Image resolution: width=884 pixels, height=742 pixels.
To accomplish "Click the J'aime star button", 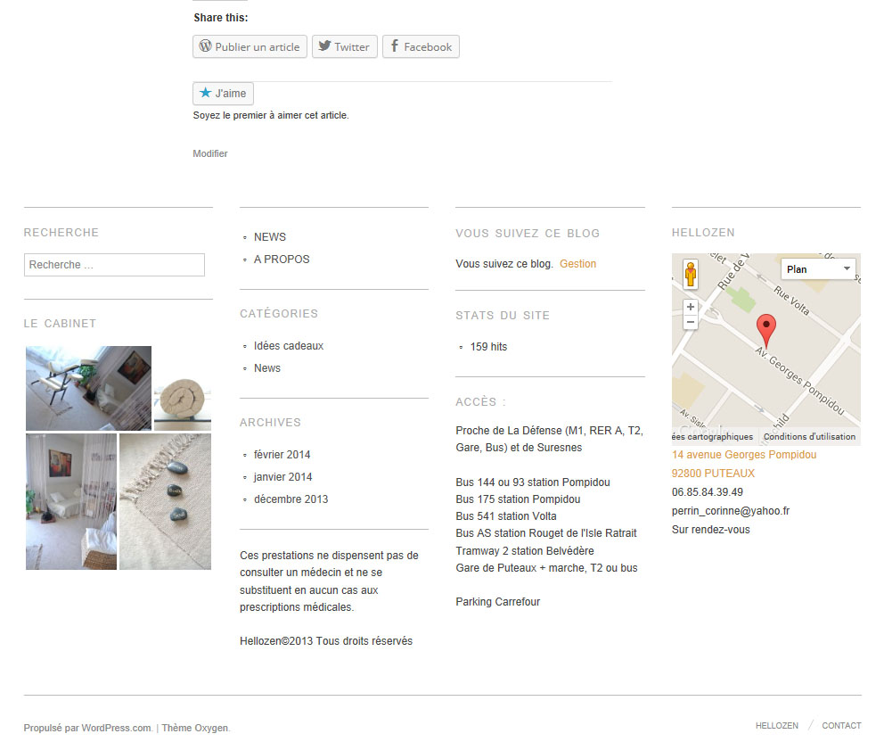I will [224, 94].
